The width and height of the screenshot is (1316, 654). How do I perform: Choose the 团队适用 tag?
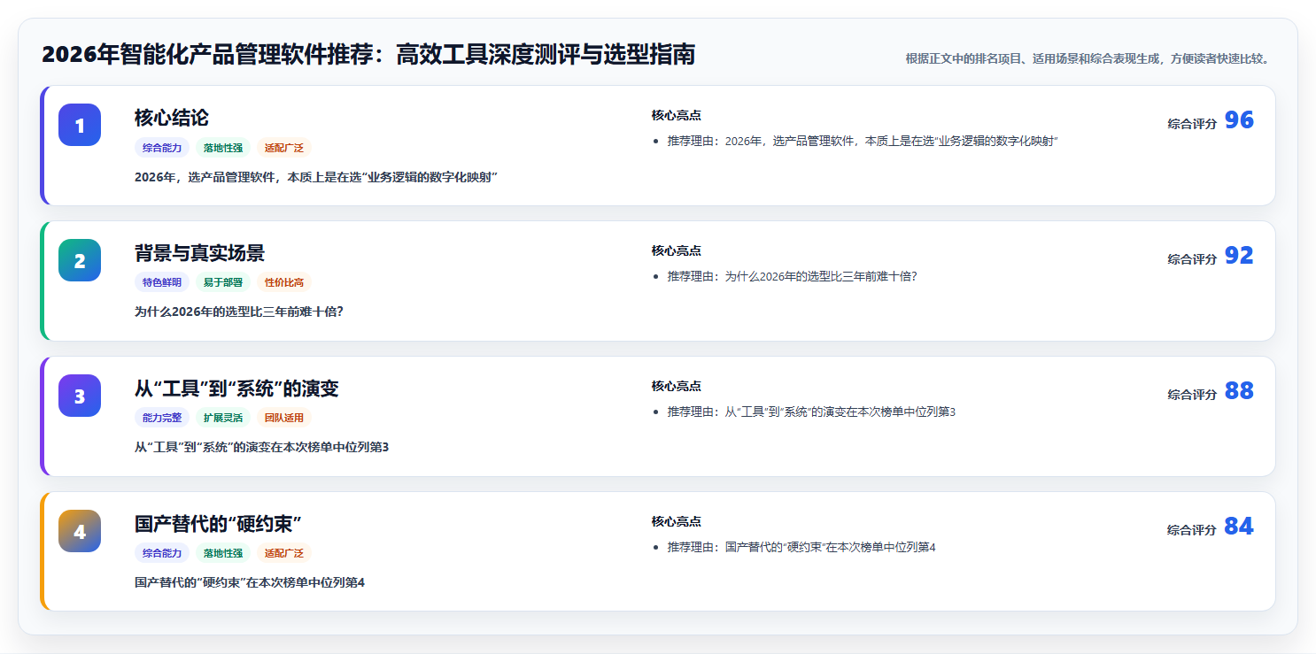coord(284,418)
